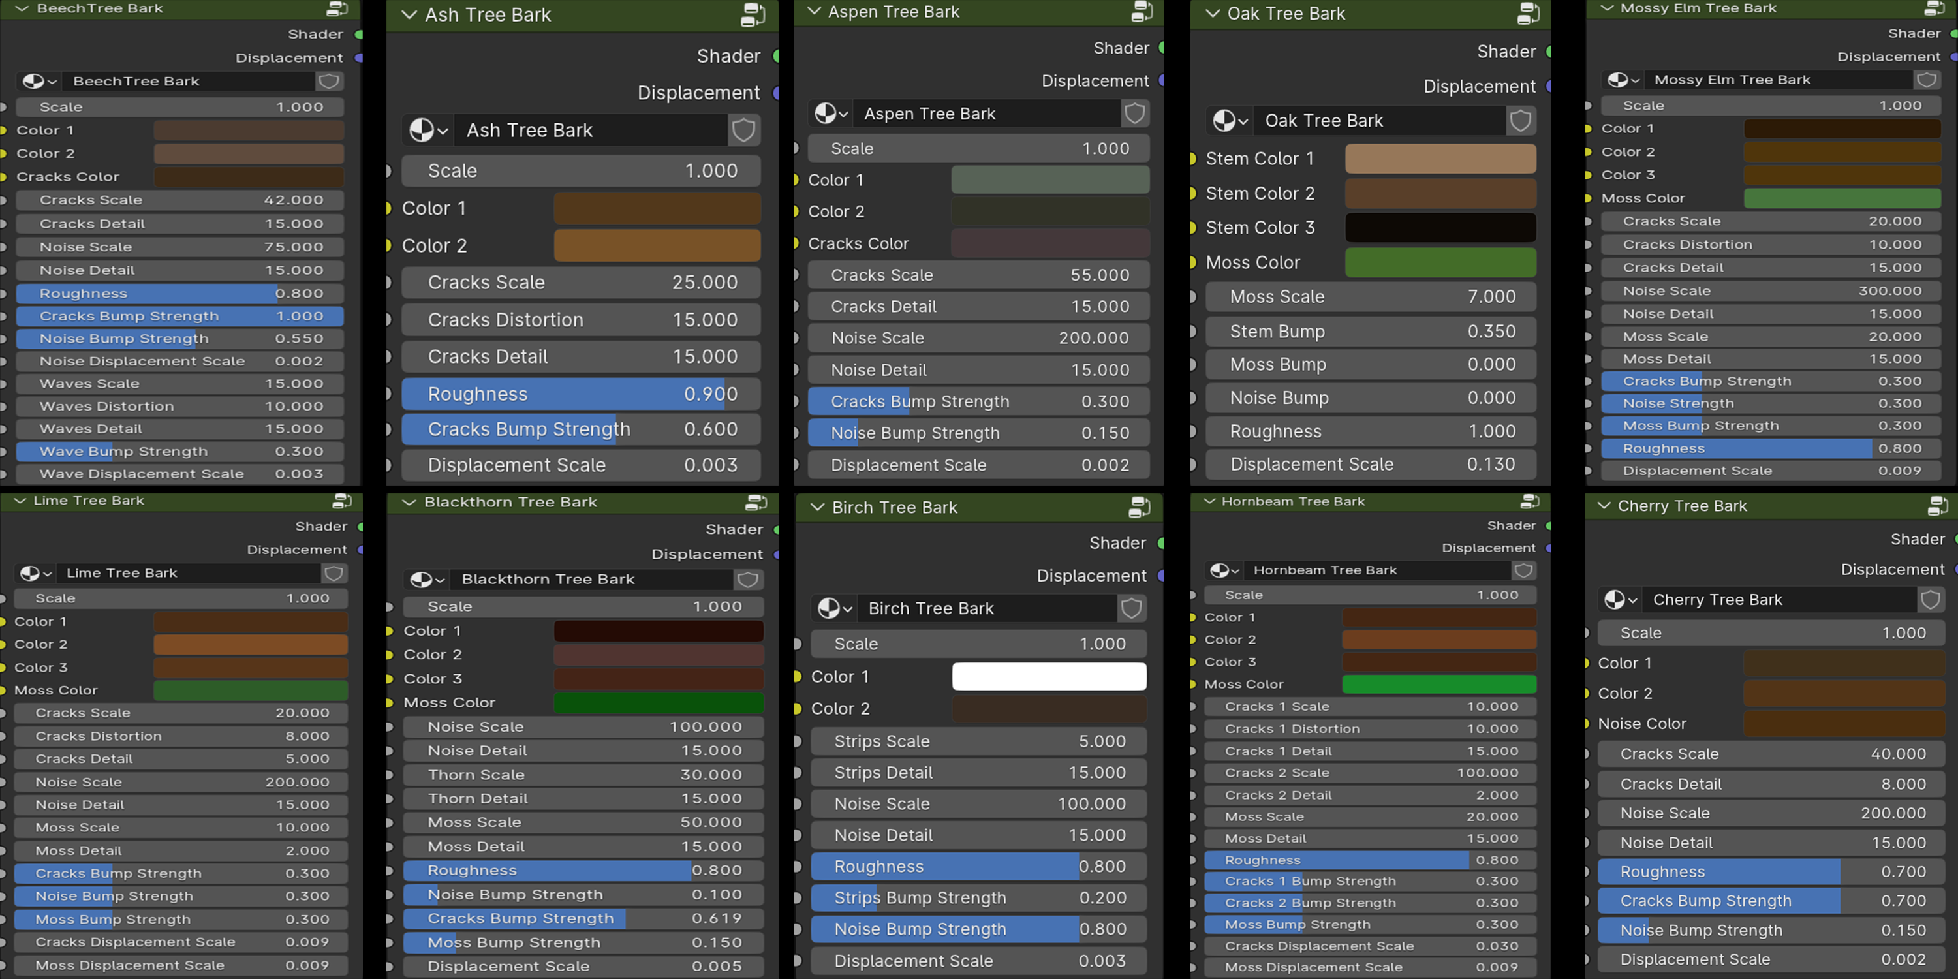
Task: Click the node group icon in Ash Tree Bark header
Action: coord(753,14)
